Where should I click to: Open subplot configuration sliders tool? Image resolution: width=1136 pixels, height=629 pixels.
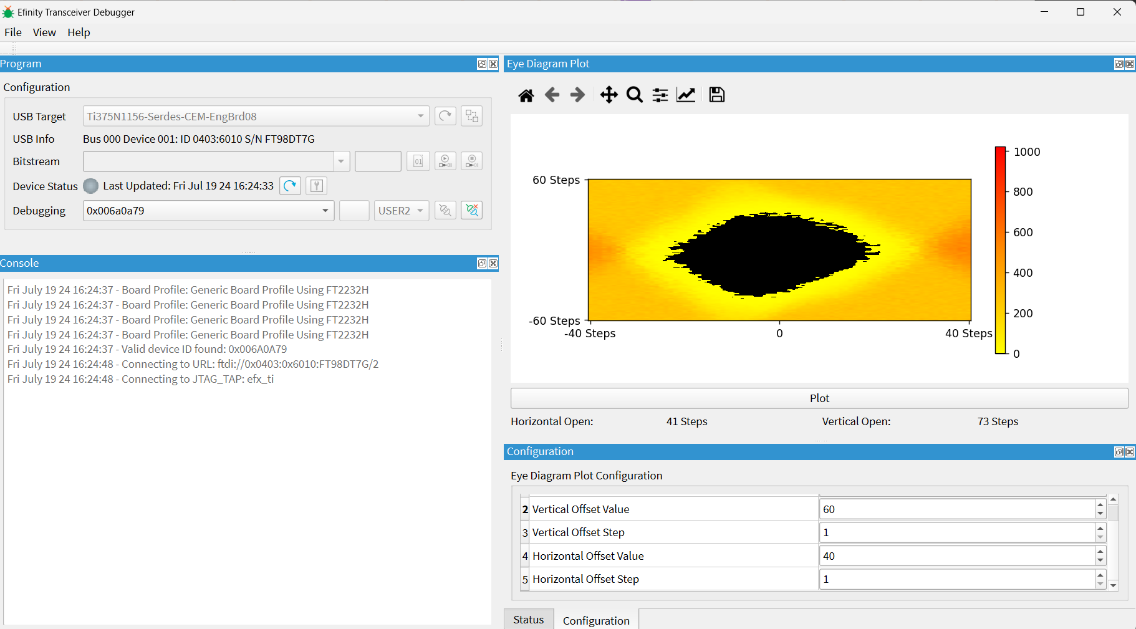click(660, 95)
